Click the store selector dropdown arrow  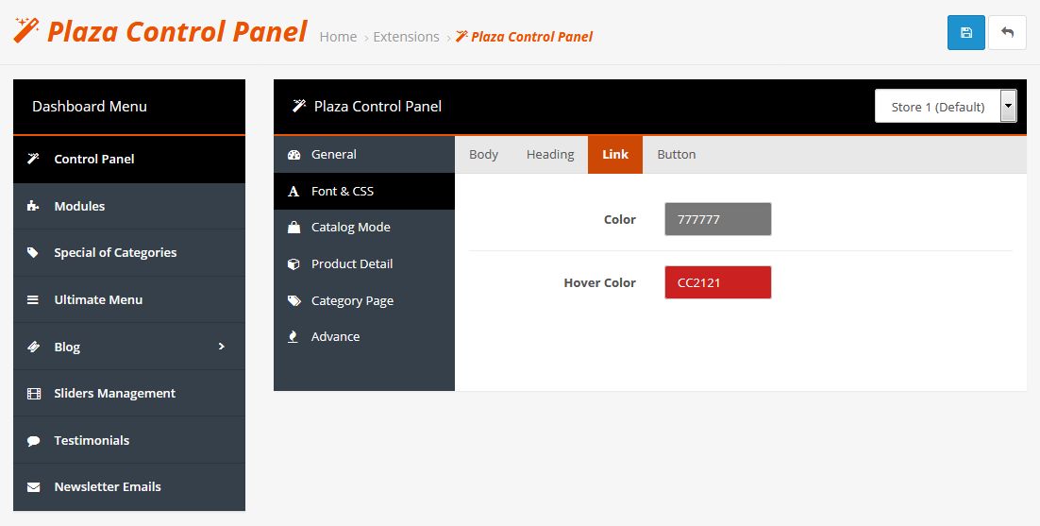(1008, 106)
